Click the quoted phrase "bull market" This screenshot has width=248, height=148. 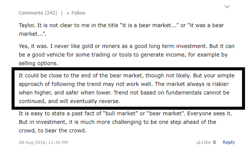tap(120, 114)
